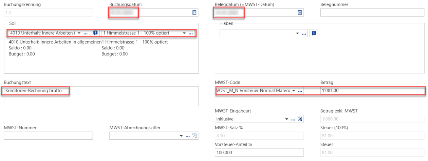Image resolution: width=428 pixels, height=161 pixels.
Task: Expand the MWST-Code dropdown arrow
Action: pos(293,91)
